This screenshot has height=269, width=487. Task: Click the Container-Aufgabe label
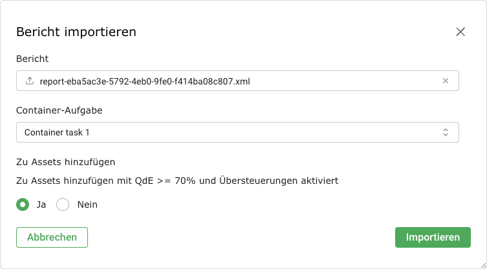(59, 110)
